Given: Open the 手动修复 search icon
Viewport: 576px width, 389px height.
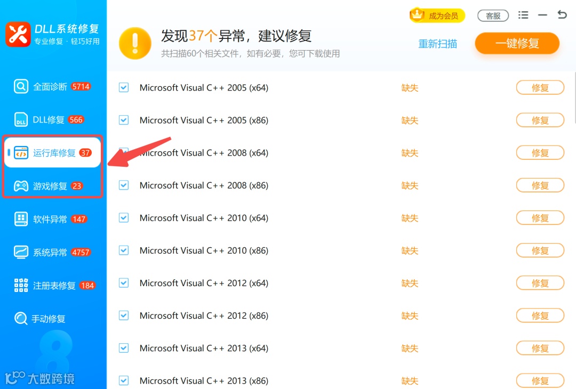Looking at the screenshot, I should 21,319.
